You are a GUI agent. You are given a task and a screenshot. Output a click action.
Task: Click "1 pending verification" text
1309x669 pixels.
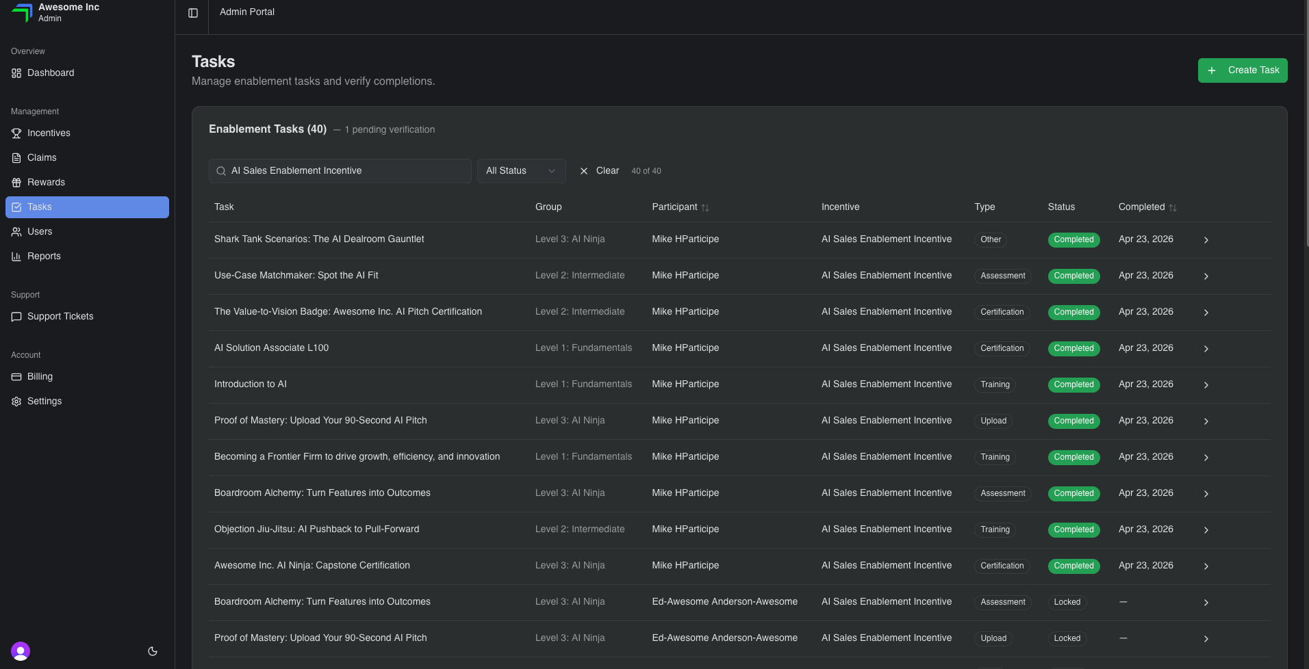pos(390,130)
